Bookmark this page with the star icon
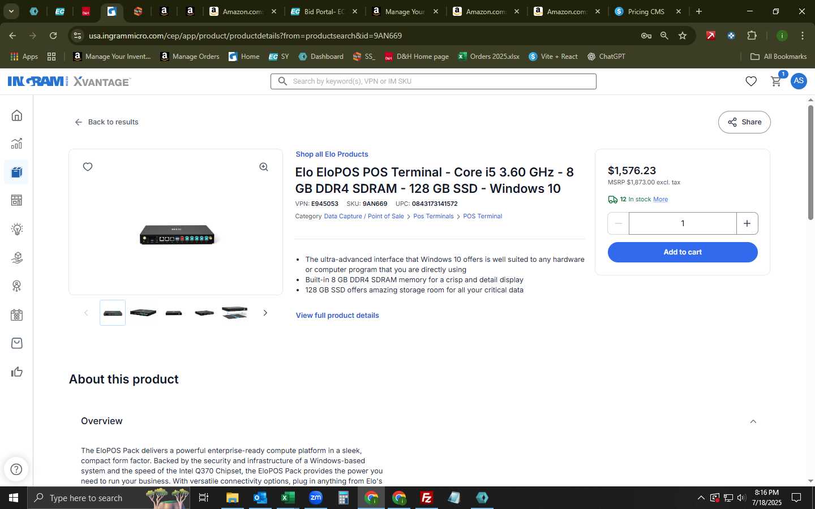815x509 pixels. [683, 36]
